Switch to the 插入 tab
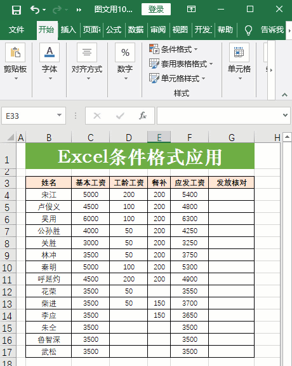292x366 pixels. 69,30
